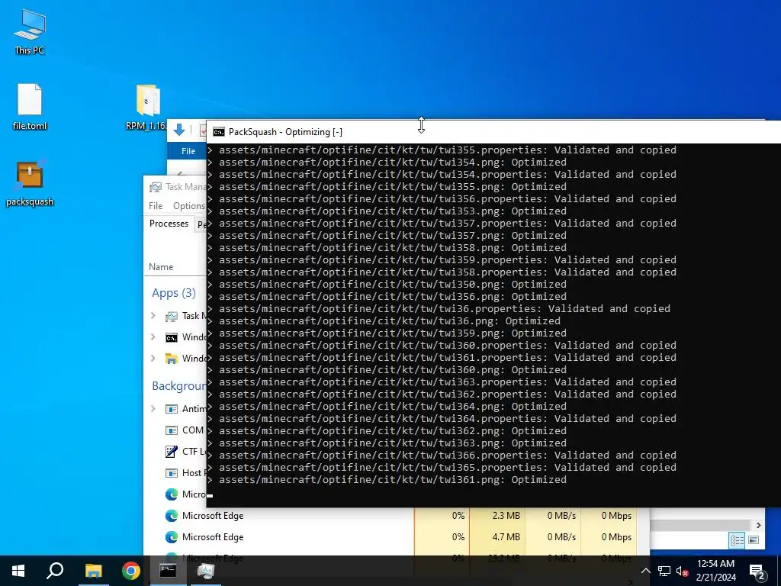Expand the Windows Explorer app row
781x586 pixels.
click(x=153, y=359)
